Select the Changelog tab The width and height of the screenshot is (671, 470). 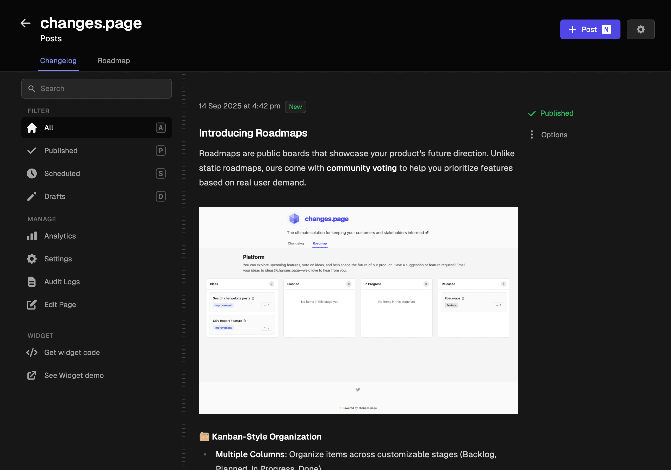pos(58,61)
